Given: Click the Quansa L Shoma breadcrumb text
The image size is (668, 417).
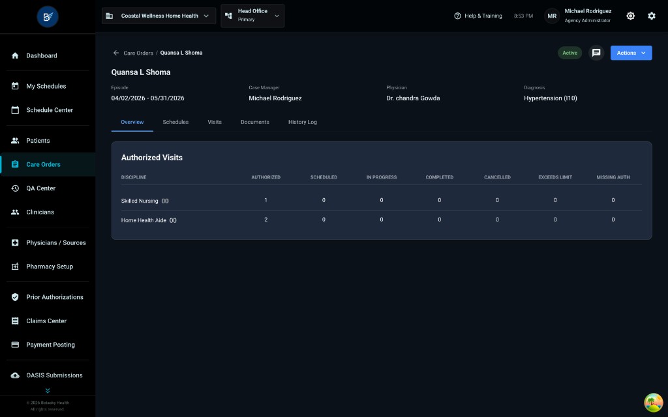Looking at the screenshot, I should (x=181, y=53).
